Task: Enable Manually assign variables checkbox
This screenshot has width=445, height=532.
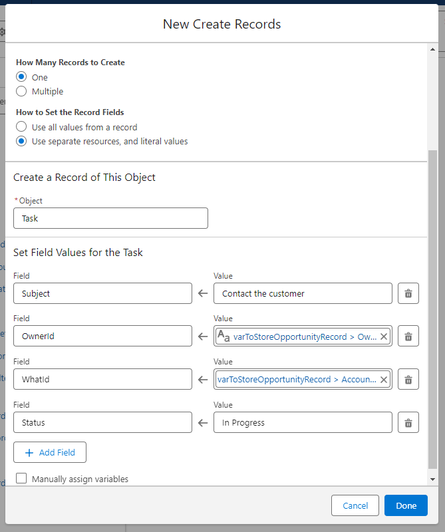Action: point(21,479)
